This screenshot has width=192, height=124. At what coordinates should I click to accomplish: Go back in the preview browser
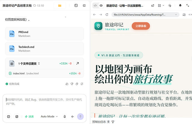[x=94, y=15]
